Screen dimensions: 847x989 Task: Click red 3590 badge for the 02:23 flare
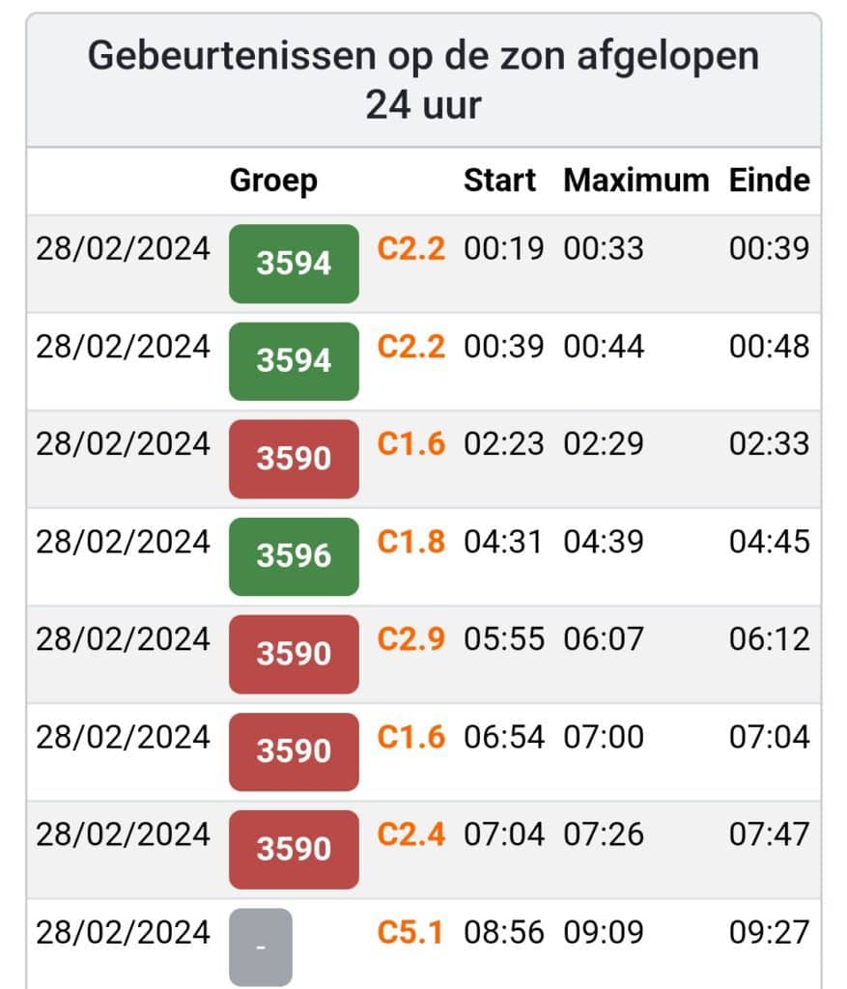click(294, 459)
